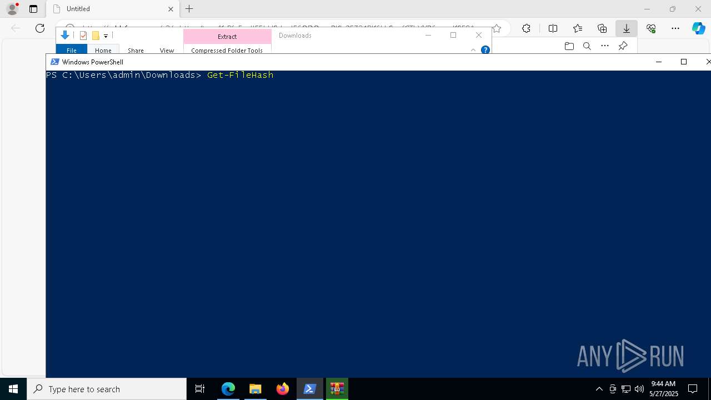The height and width of the screenshot is (400, 711).
Task: Launch Firefox from the taskbar
Action: 283,389
